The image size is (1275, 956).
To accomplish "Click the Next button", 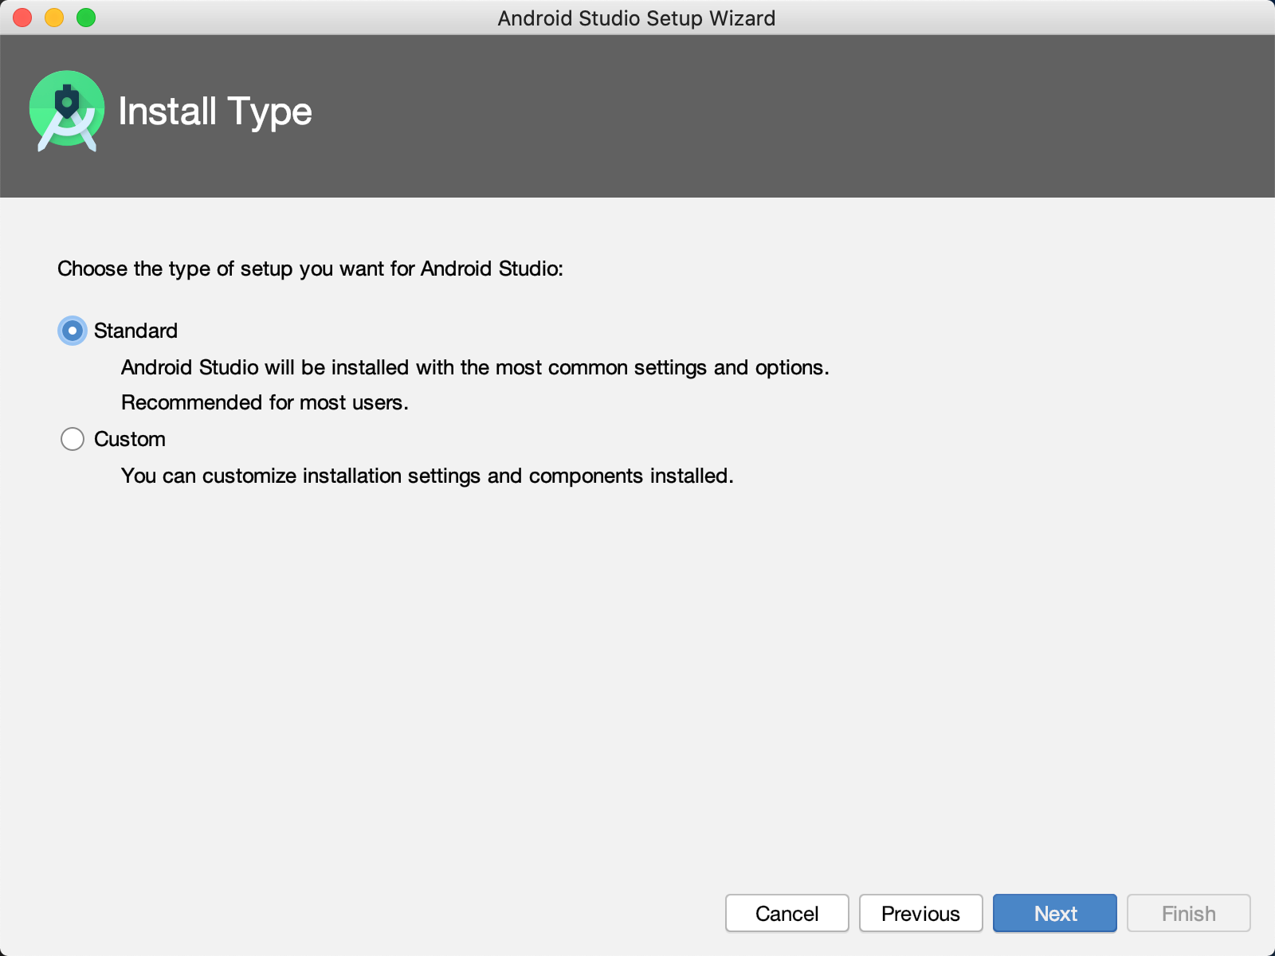I will (1054, 913).
